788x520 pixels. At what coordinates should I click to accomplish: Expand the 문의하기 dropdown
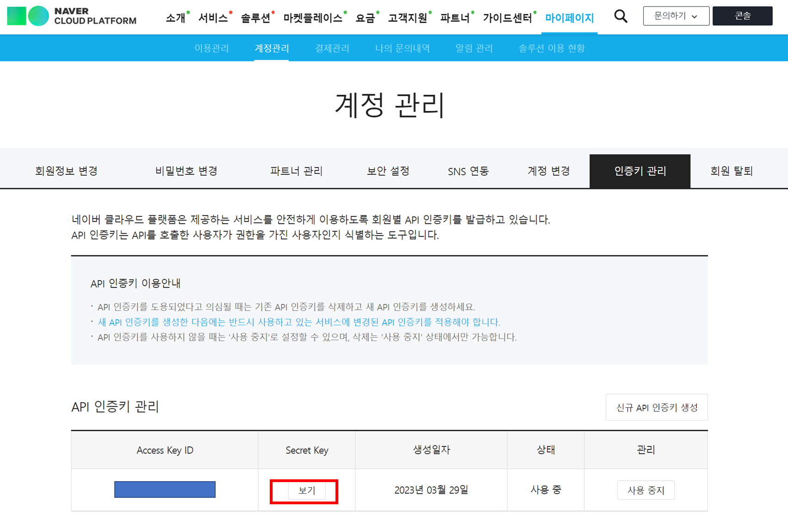[676, 16]
